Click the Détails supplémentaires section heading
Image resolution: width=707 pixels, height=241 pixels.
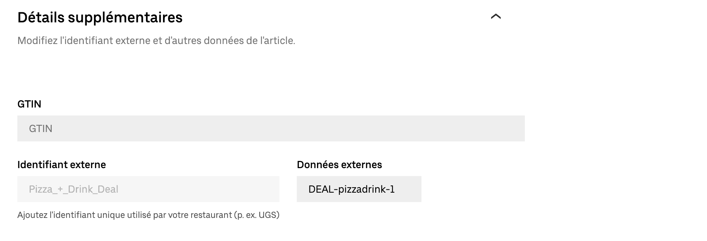pos(100,17)
